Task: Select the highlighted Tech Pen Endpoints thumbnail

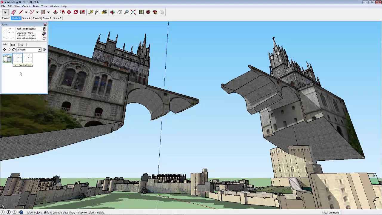Action: click(x=18, y=59)
